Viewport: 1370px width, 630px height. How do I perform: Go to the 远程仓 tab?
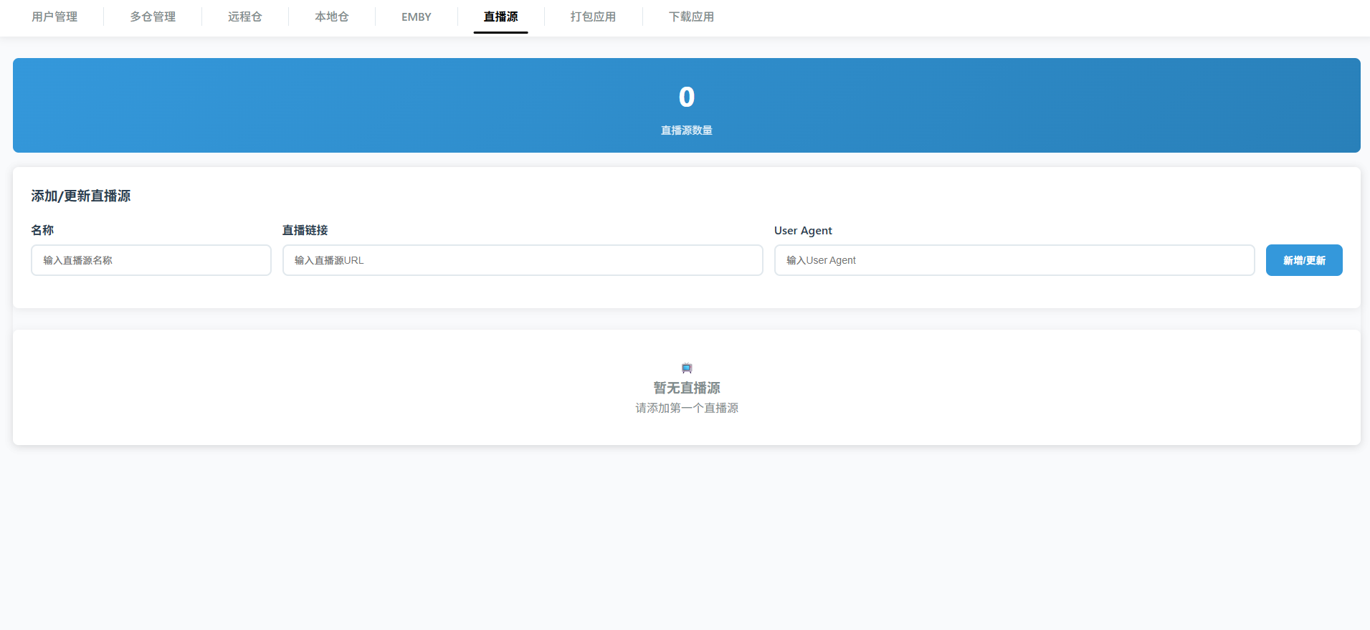[245, 16]
